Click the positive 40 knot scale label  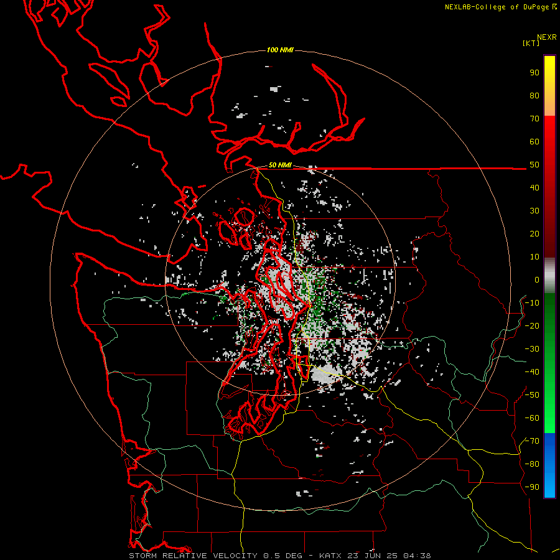point(534,187)
